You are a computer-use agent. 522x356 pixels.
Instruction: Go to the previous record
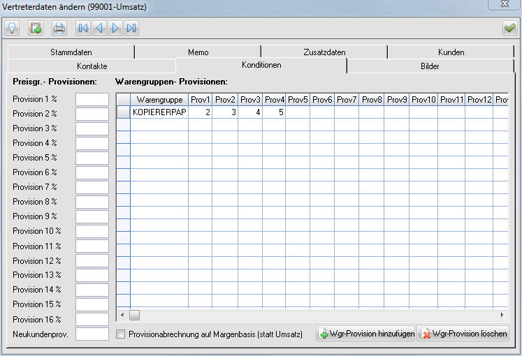click(99, 28)
